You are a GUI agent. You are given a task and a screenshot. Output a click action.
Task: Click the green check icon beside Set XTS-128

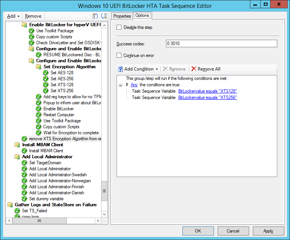point(46,85)
